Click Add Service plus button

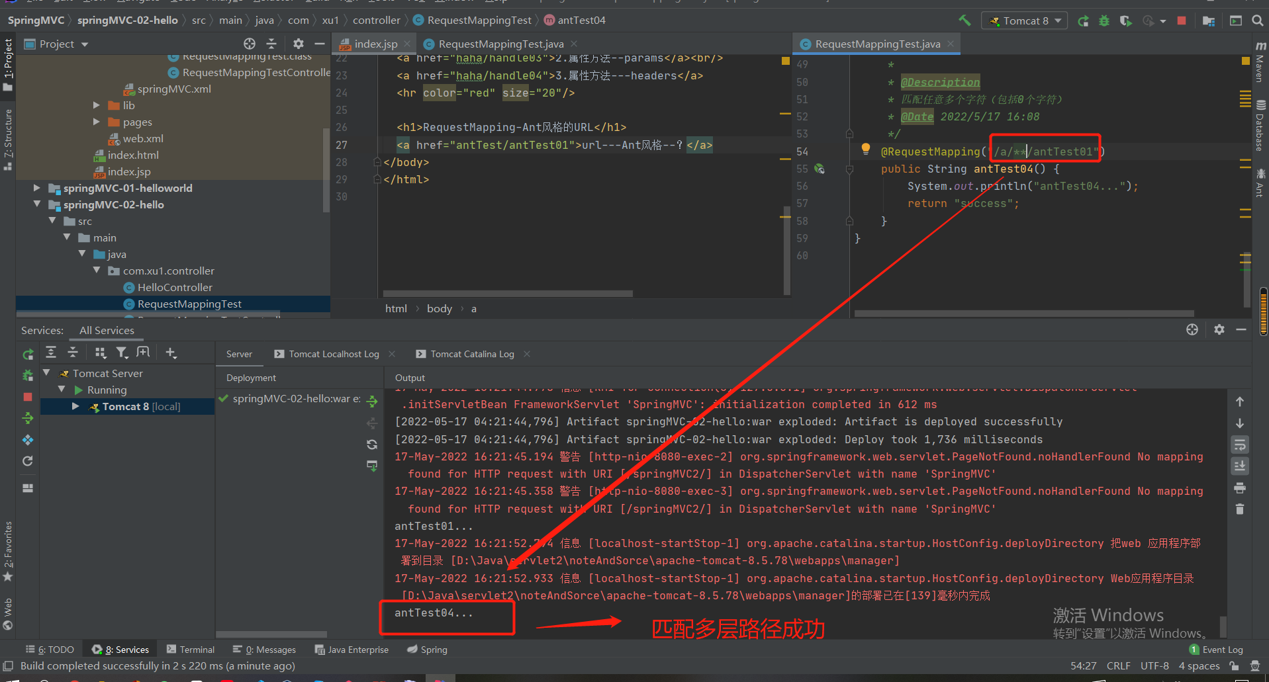[171, 353]
